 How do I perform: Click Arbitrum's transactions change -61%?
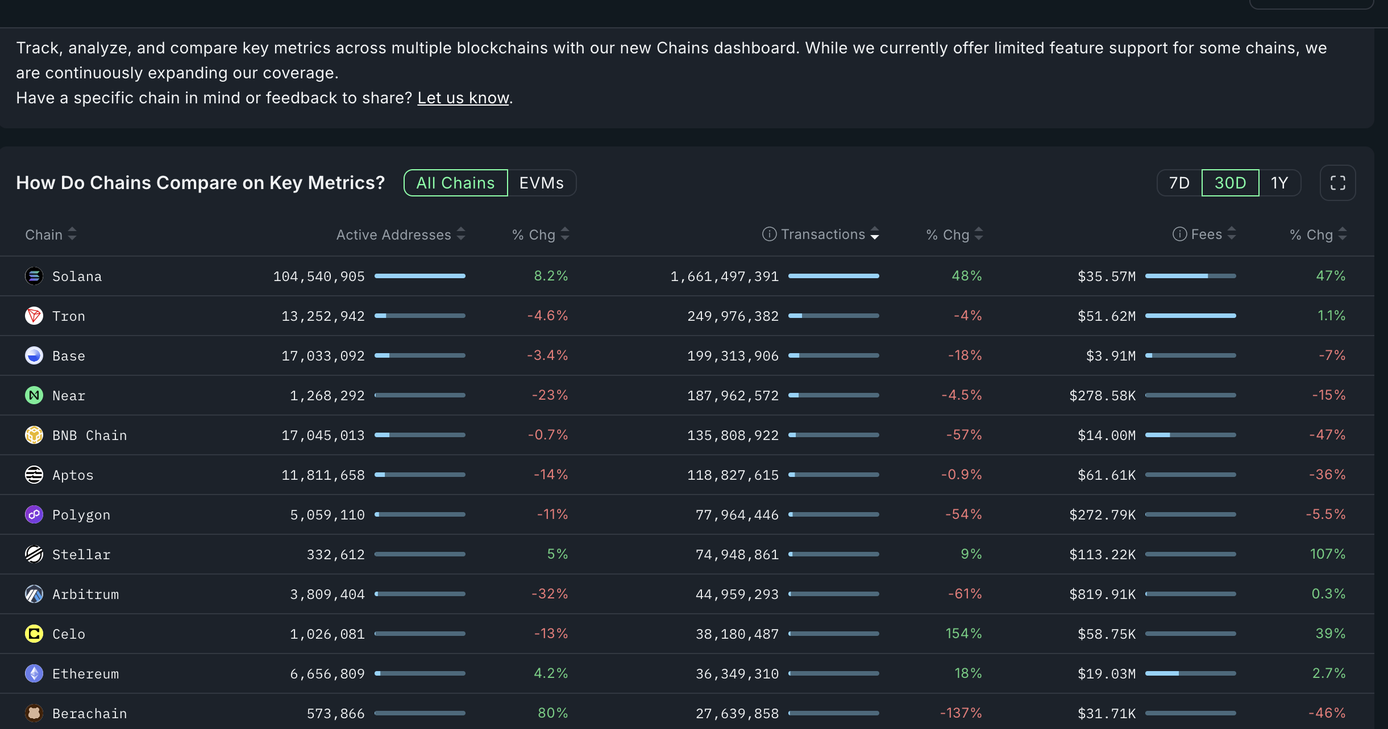pos(965,594)
